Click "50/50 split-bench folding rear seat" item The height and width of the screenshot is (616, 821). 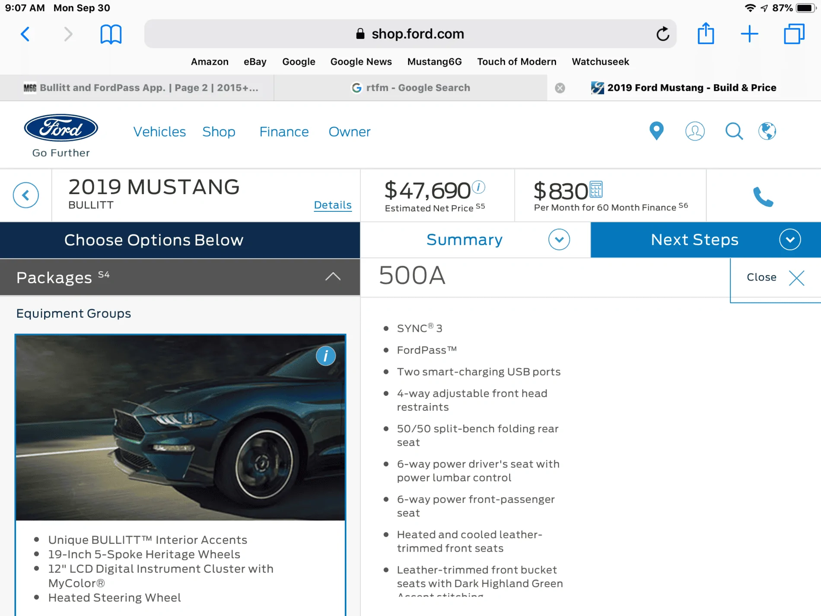[477, 435]
